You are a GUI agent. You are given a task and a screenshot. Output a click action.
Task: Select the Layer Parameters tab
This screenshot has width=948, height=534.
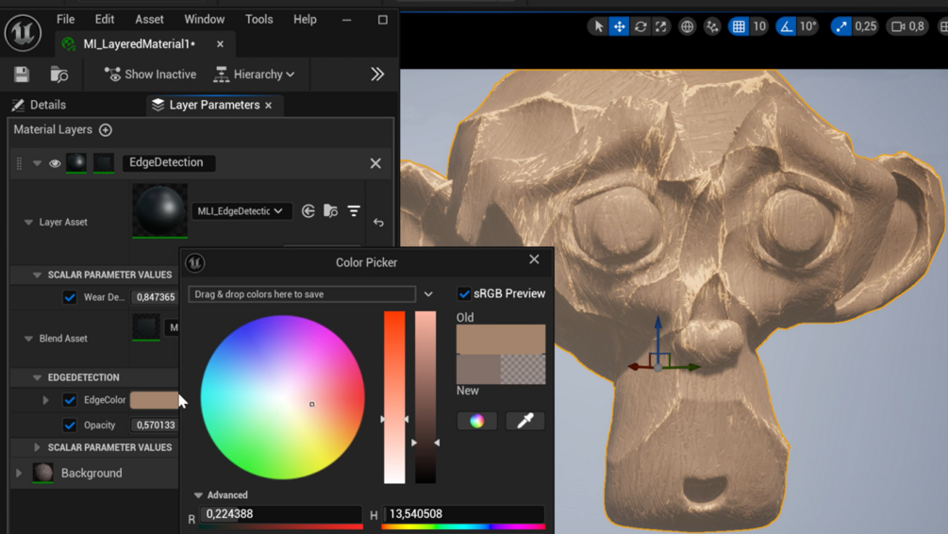click(x=213, y=106)
